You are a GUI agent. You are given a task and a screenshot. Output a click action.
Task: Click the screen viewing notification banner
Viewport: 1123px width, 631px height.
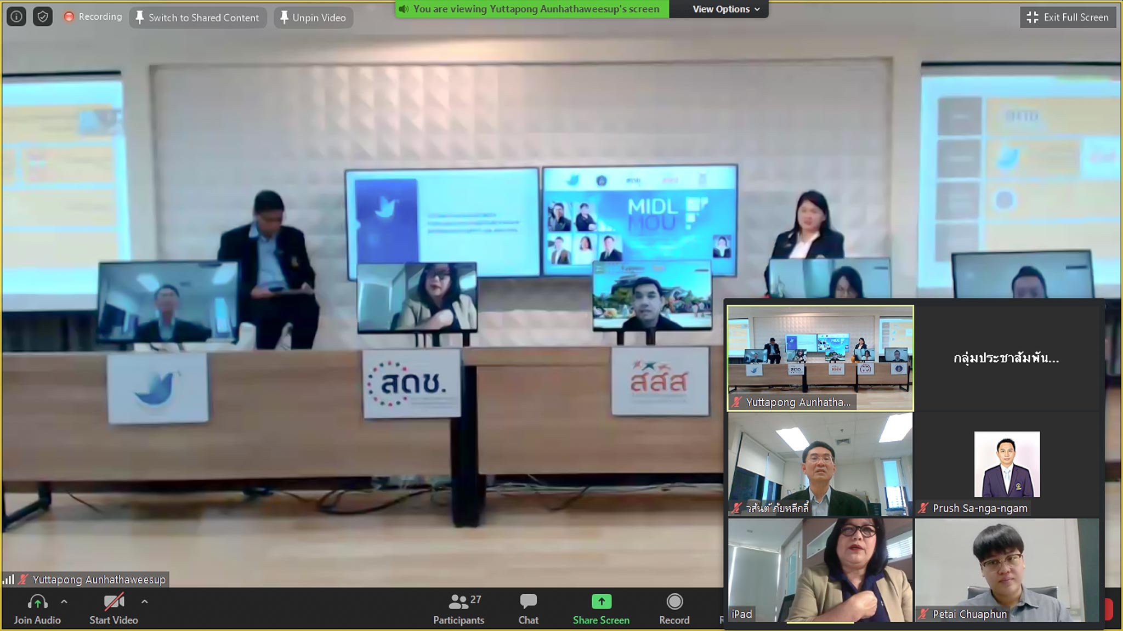point(531,9)
